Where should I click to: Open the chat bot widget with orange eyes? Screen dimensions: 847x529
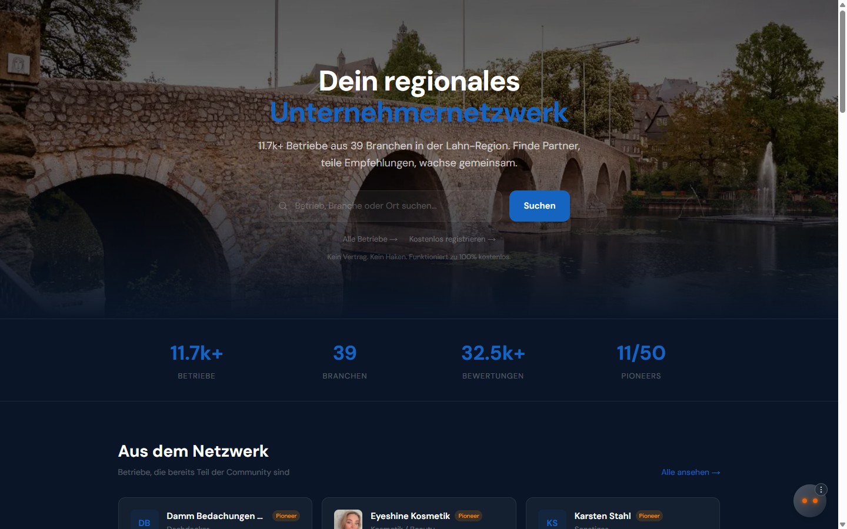(x=809, y=501)
